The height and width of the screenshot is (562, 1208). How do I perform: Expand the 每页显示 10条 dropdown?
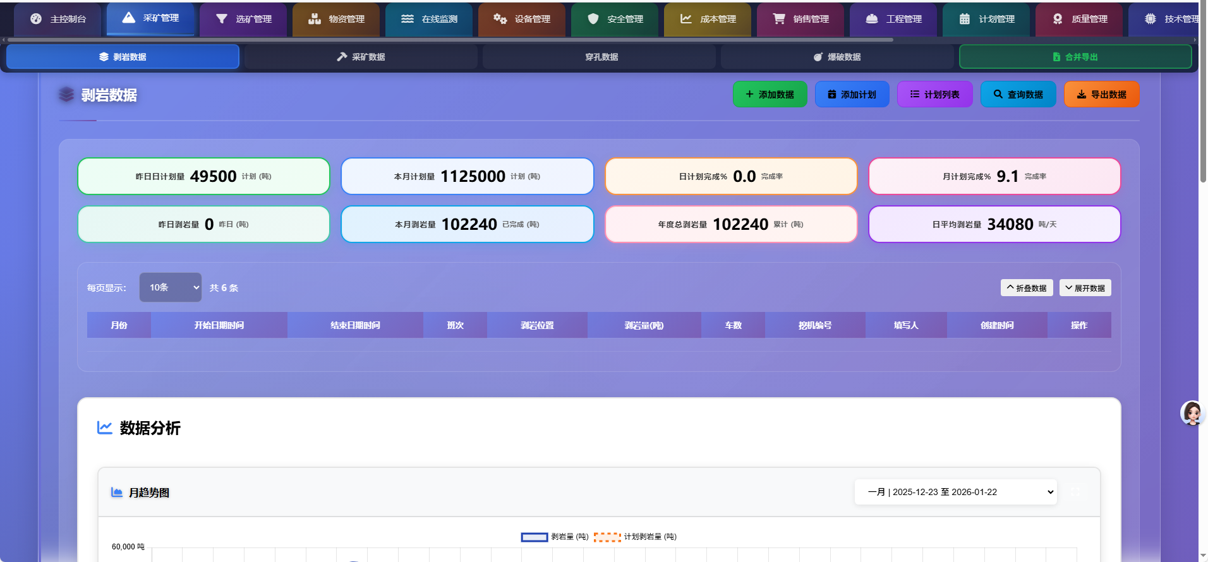[171, 287]
